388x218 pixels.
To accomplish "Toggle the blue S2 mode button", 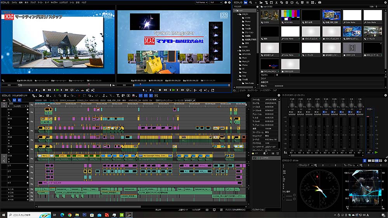I will click(14, 100).
